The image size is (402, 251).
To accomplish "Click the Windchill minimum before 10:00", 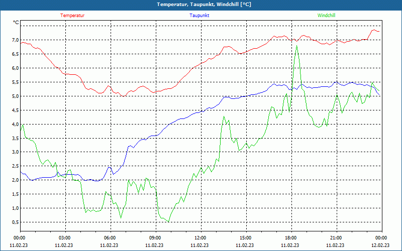I will [x=168, y=221].
